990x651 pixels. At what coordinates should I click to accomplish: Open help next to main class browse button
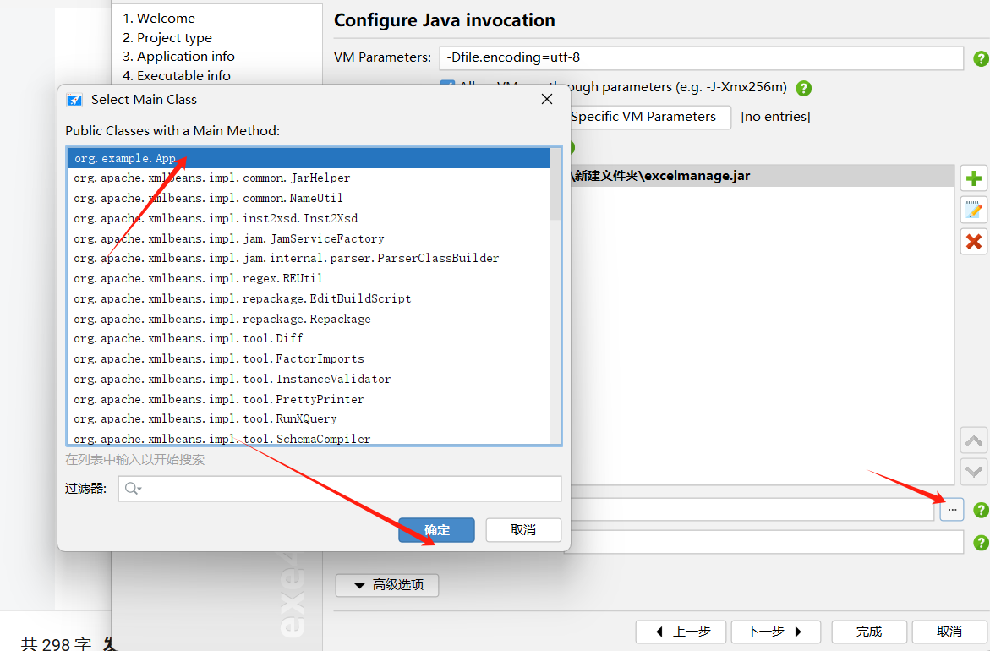(x=981, y=510)
